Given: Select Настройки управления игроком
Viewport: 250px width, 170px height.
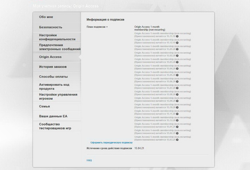Looking at the screenshot, I should [x=57, y=97].
